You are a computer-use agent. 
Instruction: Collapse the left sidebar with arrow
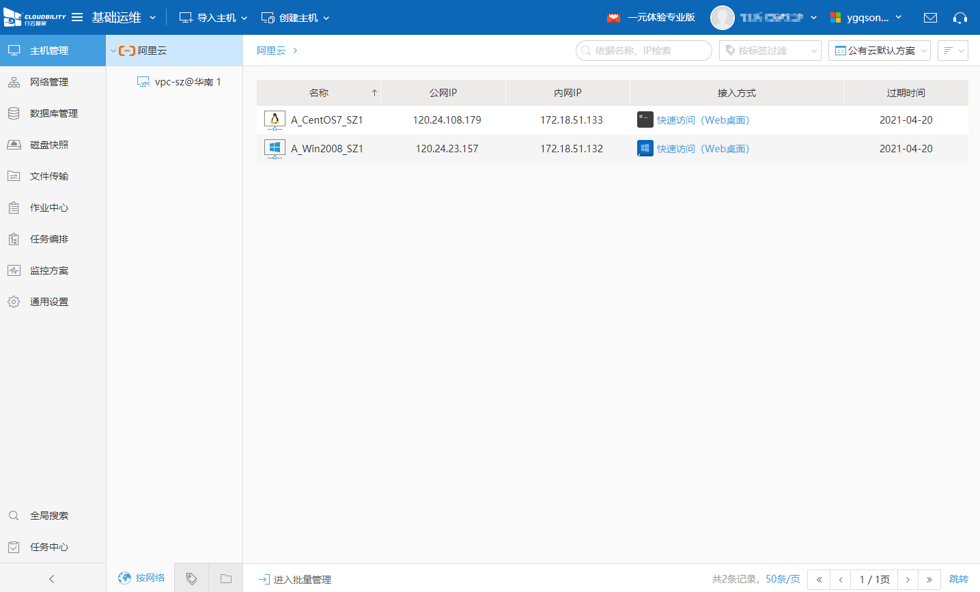click(52, 578)
